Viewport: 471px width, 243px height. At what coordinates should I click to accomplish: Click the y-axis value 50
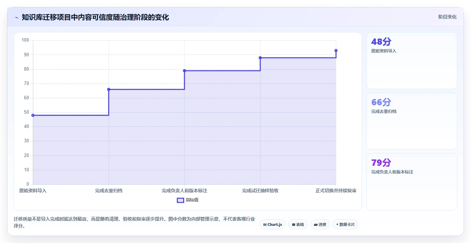(26, 112)
